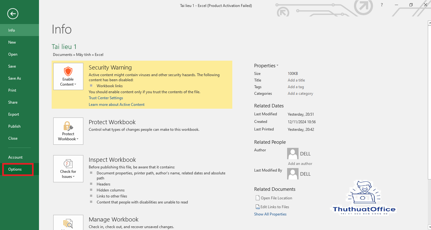Click the Last Modified Yesterday, 20:51 value
This screenshot has height=230, width=431.
[301, 114]
